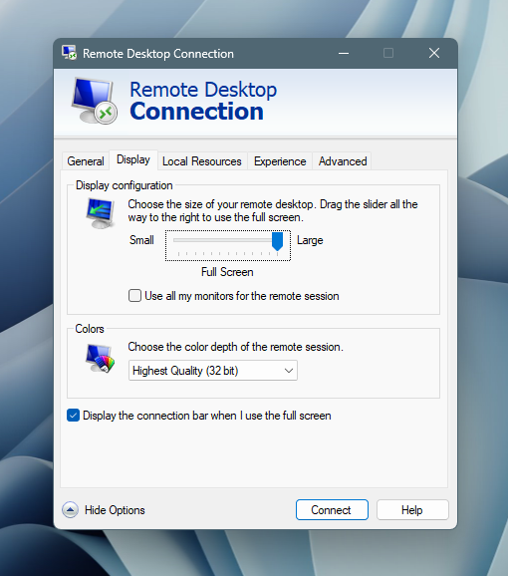This screenshot has width=508, height=576.
Task: Click 'Choose the color depth' text
Action: (x=235, y=347)
